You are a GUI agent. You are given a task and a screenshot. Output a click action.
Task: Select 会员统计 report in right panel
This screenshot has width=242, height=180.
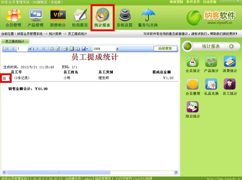(x=192, y=64)
